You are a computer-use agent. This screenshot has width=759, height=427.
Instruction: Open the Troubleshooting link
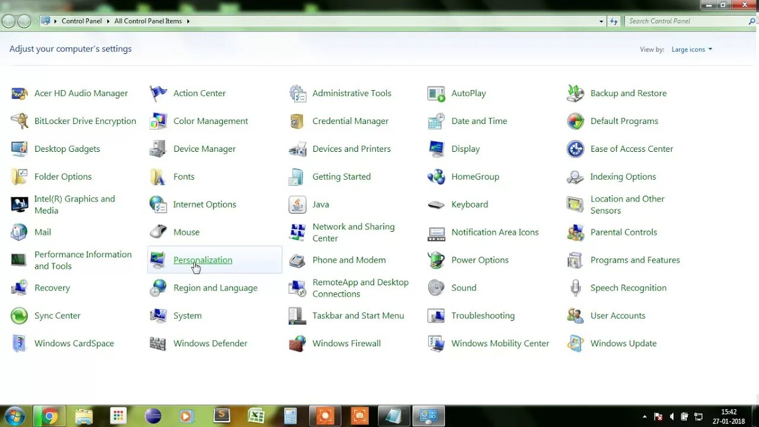point(483,316)
